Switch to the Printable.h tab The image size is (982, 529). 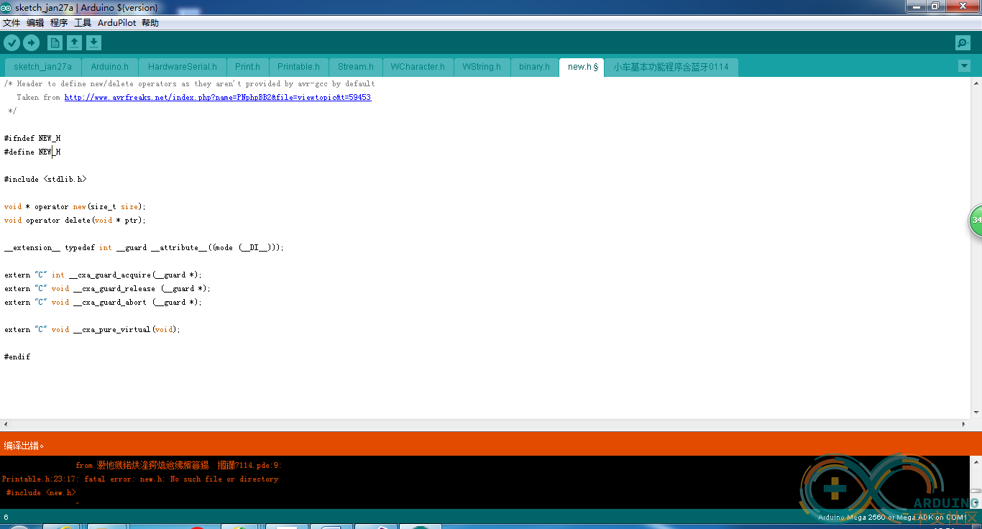pos(298,67)
